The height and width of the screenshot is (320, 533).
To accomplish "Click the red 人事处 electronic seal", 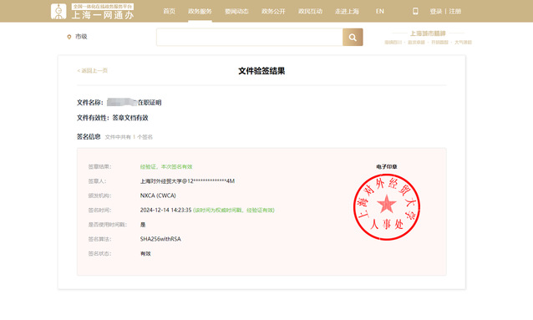I will (x=387, y=206).
